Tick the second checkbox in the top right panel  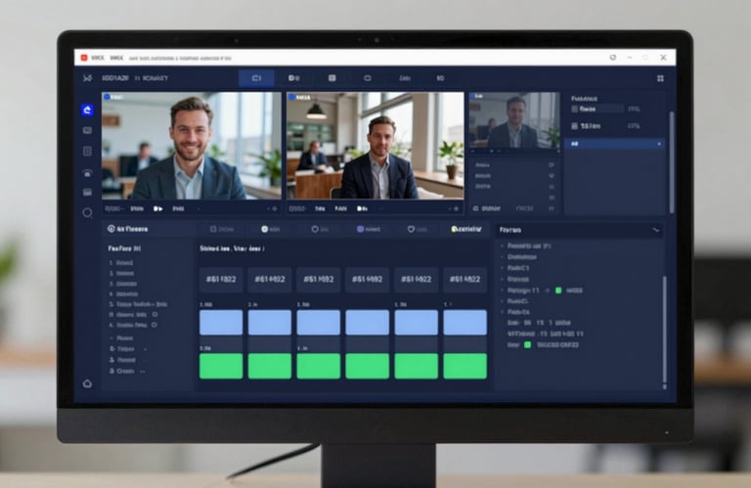[x=574, y=126]
